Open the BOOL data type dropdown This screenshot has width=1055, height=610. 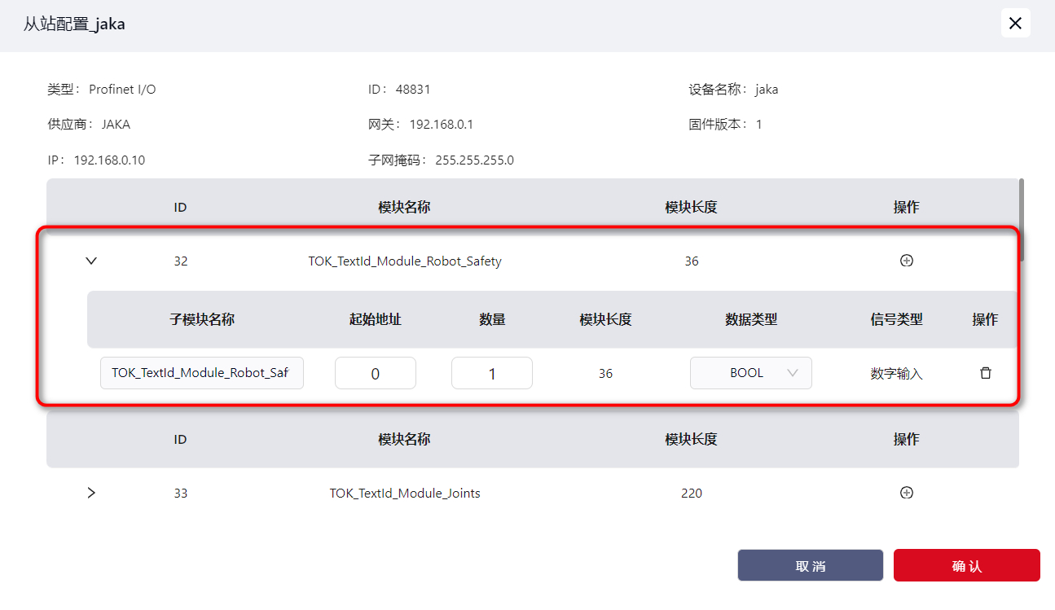[750, 373]
